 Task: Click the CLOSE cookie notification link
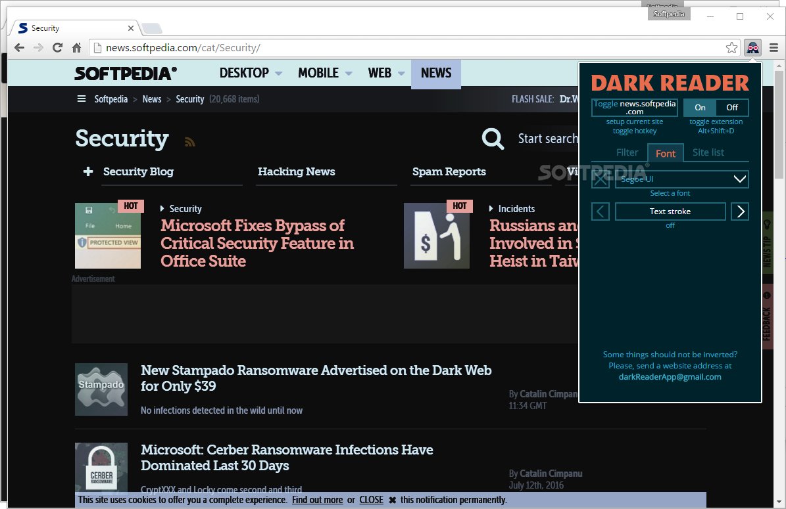[371, 500]
